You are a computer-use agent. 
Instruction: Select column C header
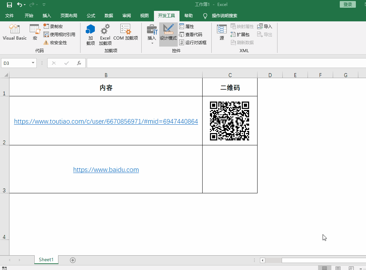click(x=230, y=75)
